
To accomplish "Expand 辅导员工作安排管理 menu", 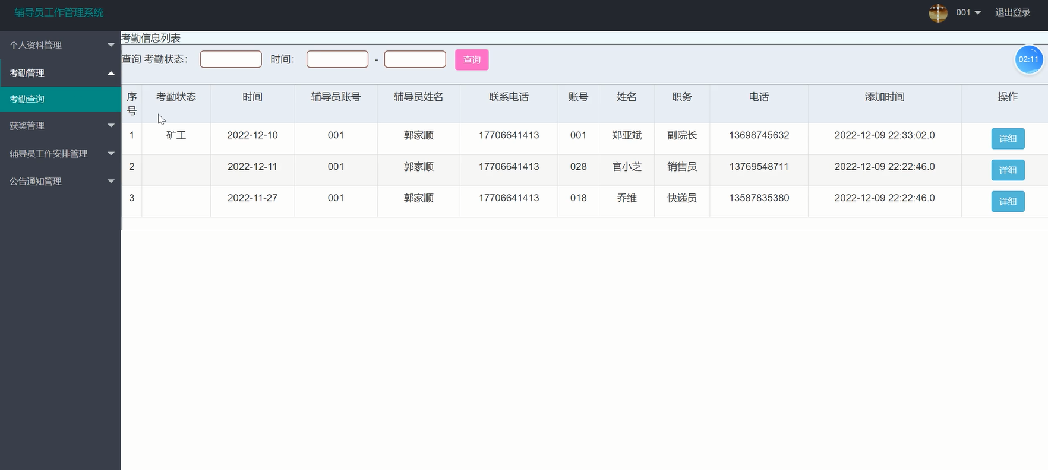I will tap(60, 153).
